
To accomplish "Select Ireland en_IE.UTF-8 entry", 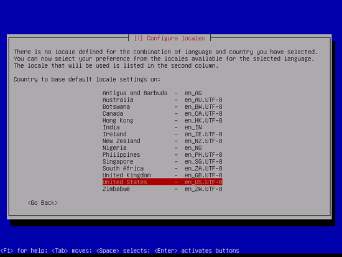I will coord(162,134).
